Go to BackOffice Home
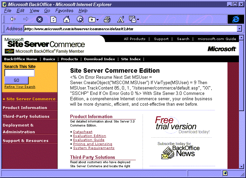246x178 pixels. [x=21, y=59]
